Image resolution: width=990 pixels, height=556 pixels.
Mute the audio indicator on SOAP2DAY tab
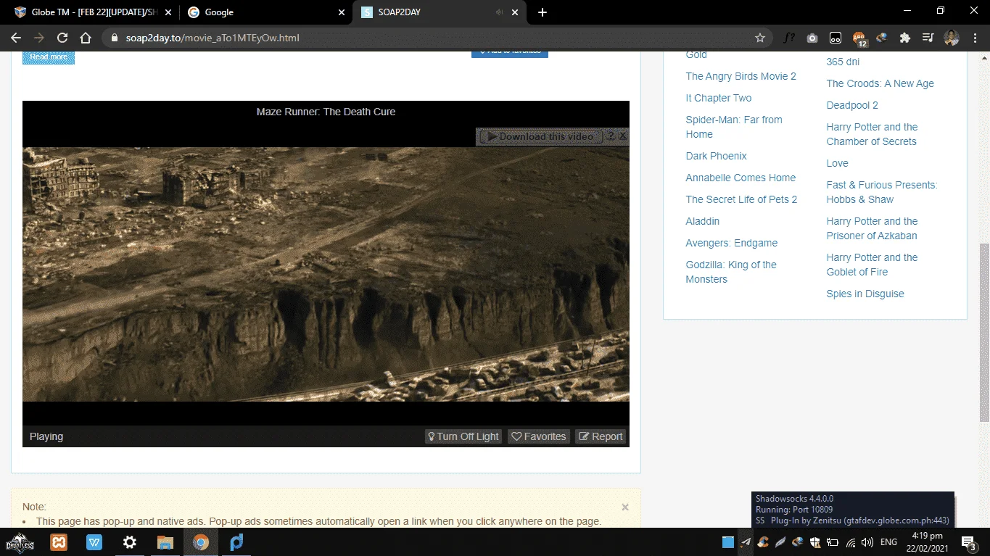coord(498,12)
